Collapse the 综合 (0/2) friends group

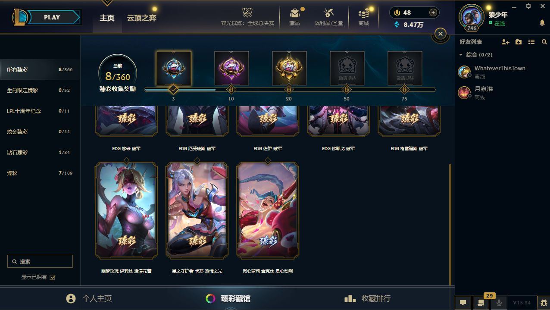(x=461, y=55)
